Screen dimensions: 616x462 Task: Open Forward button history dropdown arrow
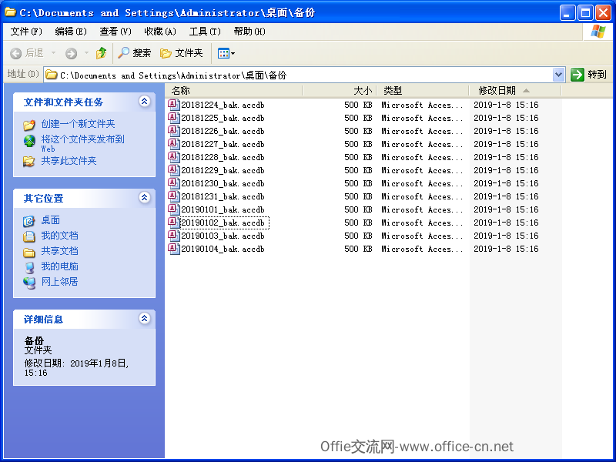[86, 53]
